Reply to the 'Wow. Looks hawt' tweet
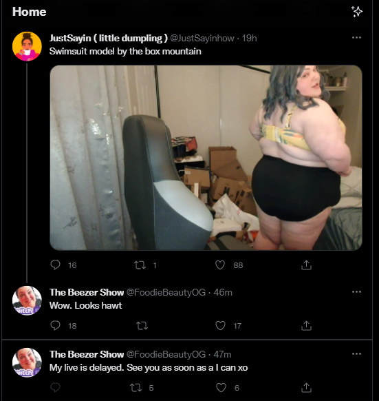This screenshot has height=401, width=379. (55, 326)
